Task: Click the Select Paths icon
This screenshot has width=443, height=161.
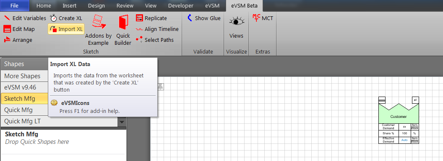Action: (139, 40)
